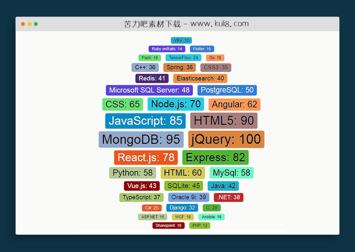
Task: Select the Express: 82 tag
Action: click(x=216, y=157)
